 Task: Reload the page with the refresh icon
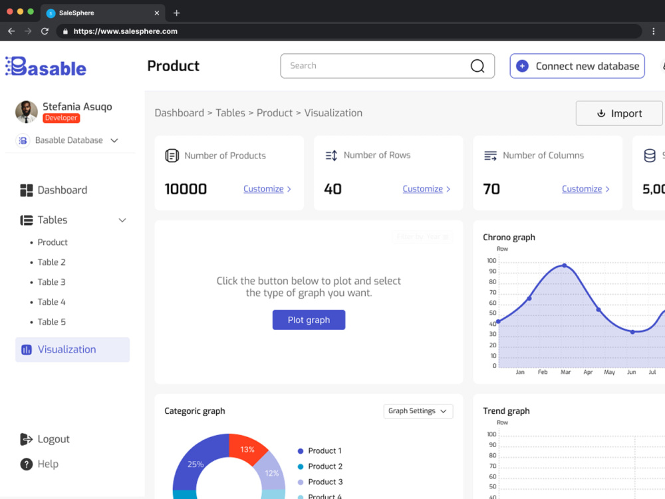[45, 31]
